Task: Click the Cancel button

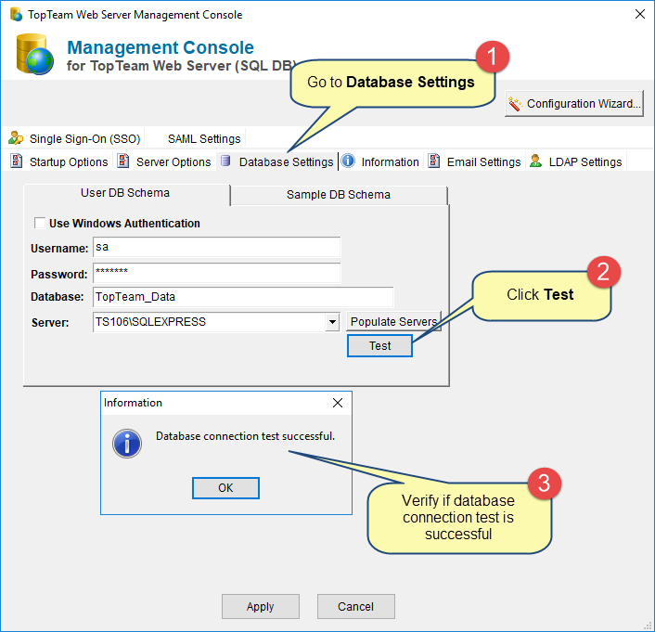Action: click(x=356, y=607)
